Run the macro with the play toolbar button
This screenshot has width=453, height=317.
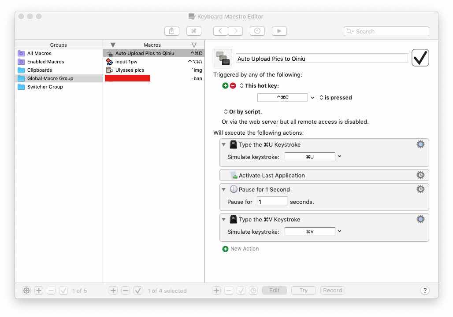(x=279, y=31)
